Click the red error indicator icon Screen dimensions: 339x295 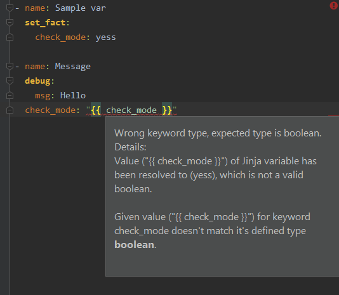pos(333,6)
